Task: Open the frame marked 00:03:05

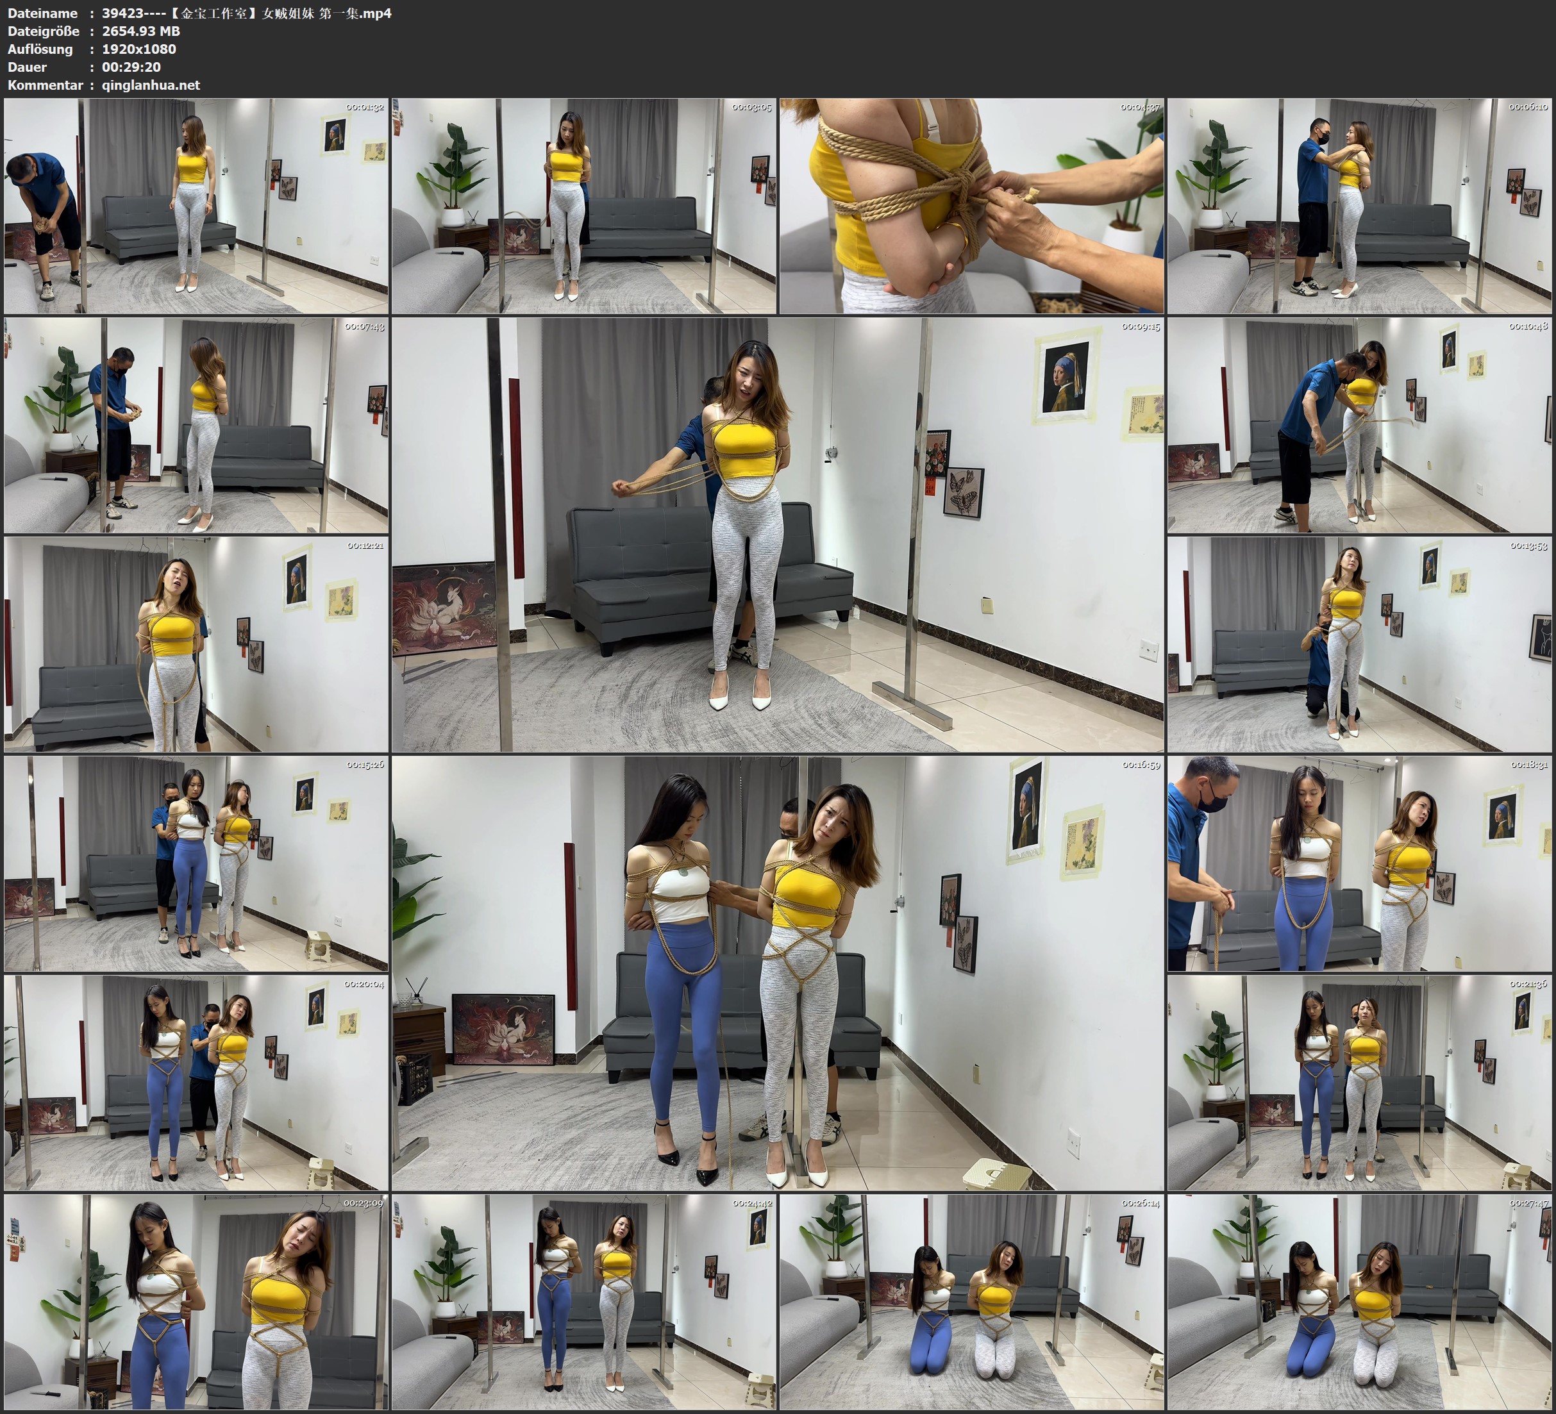Action: 583,205
